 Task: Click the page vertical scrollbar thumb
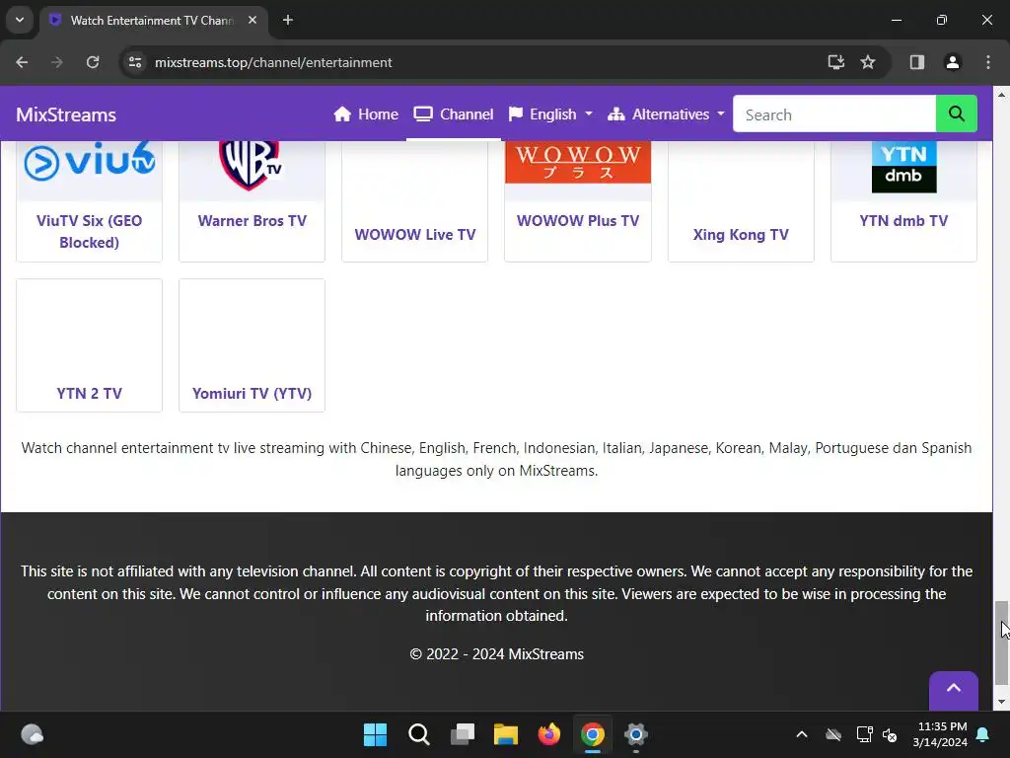point(1001,643)
